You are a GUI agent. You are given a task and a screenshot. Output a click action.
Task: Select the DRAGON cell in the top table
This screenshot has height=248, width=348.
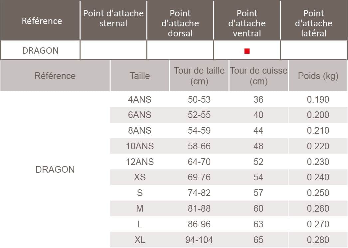(x=40, y=51)
